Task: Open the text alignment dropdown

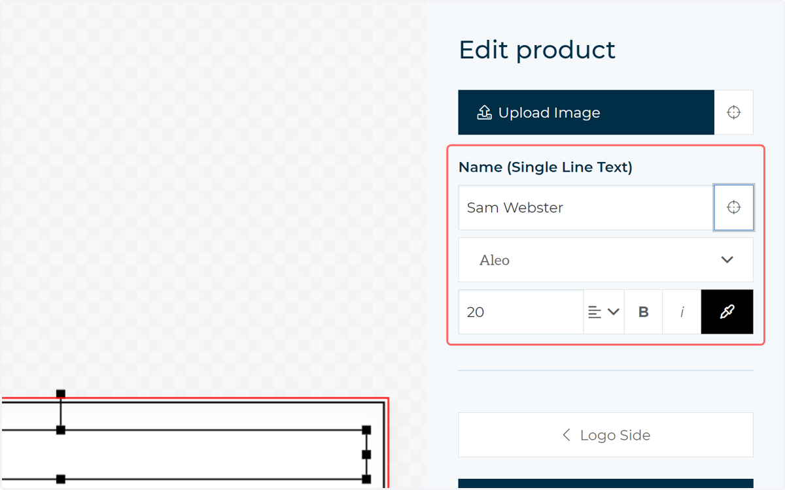Action: pyautogui.click(x=604, y=312)
